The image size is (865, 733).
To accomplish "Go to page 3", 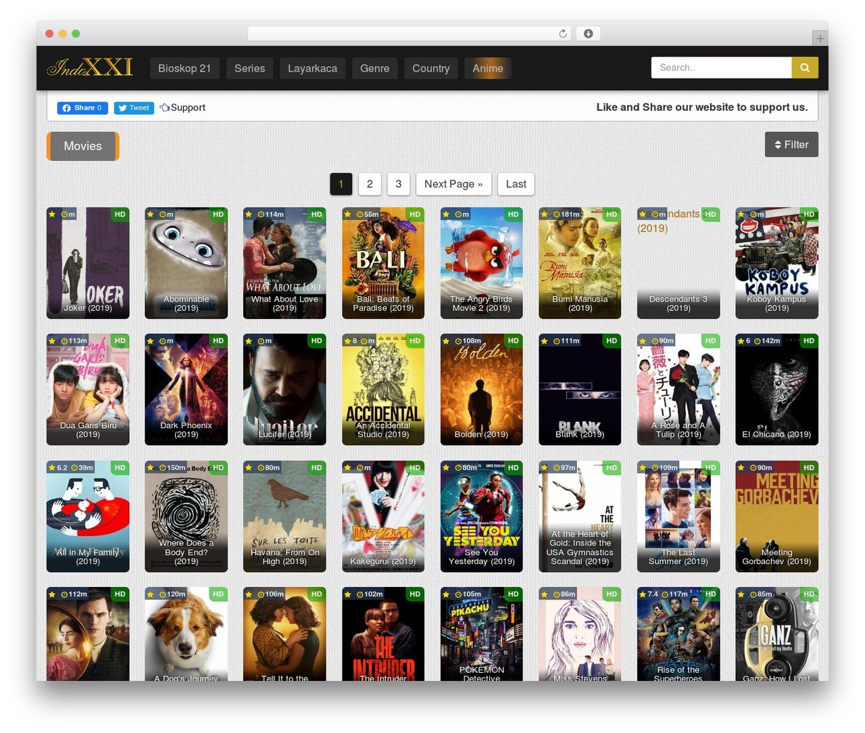I will click(x=399, y=184).
